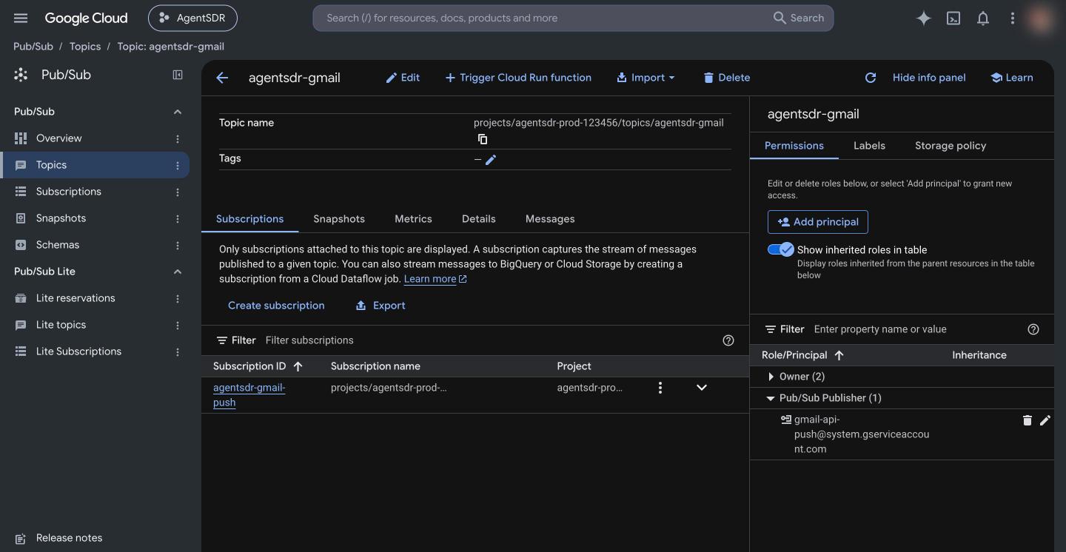Screen dimensions: 1066x552
Task: Refresh the topic page
Action: (871, 78)
